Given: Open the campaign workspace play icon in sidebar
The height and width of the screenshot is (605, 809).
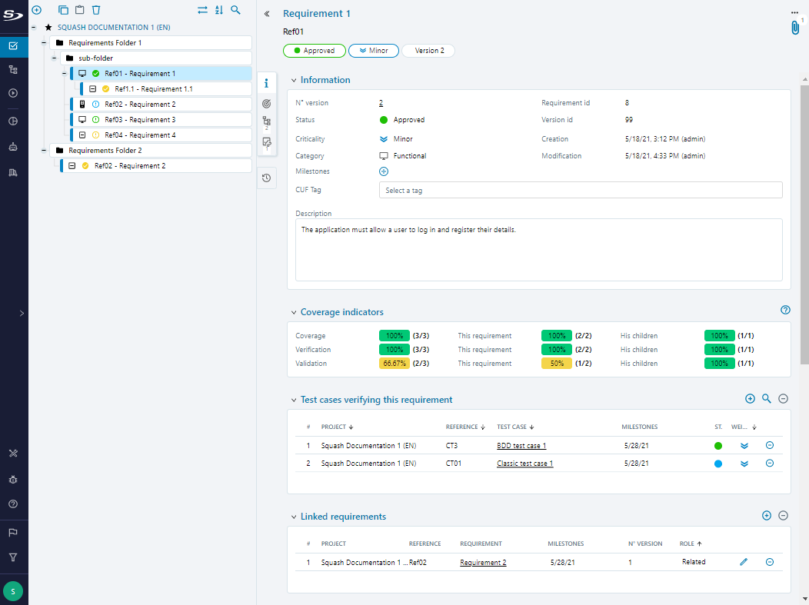Looking at the screenshot, I should 13,93.
